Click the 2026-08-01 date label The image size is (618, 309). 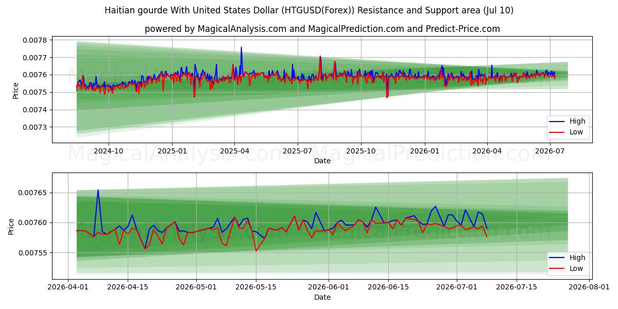(590, 288)
